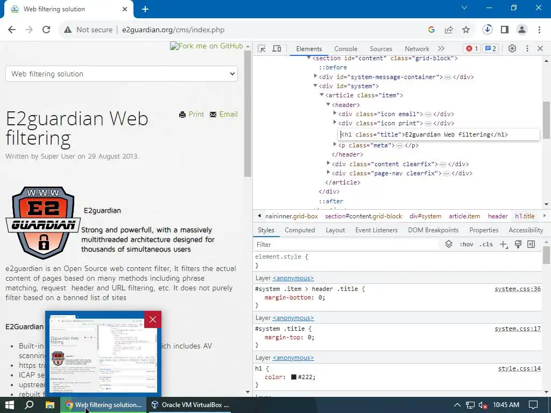Open style.css:14 source link
This screenshot has height=413, width=551.
point(519,368)
